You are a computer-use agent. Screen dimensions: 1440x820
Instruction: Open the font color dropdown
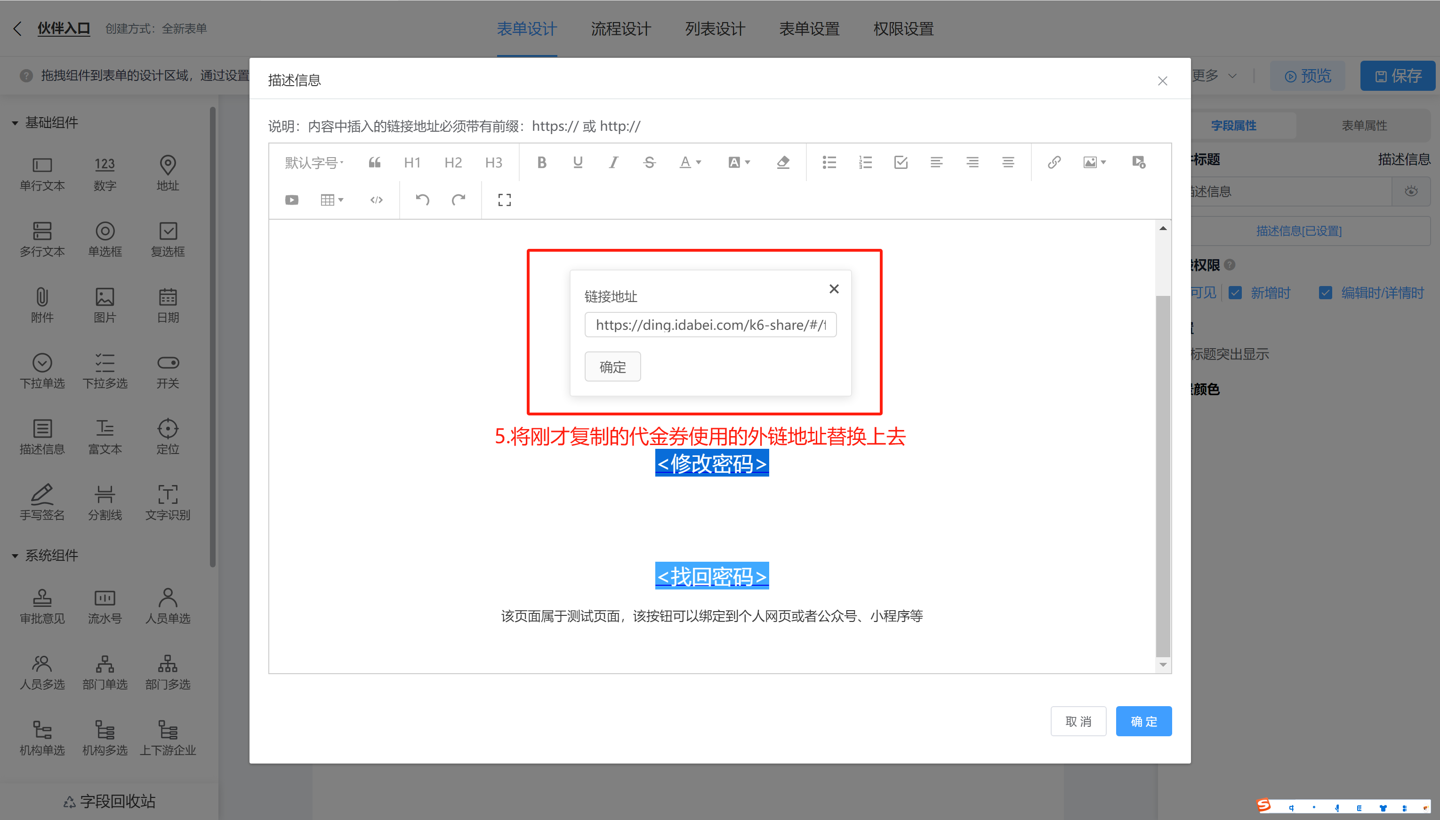pos(690,163)
